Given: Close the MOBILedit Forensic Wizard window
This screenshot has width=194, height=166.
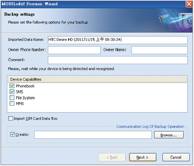Looking at the screenshot, I should tap(189, 4).
